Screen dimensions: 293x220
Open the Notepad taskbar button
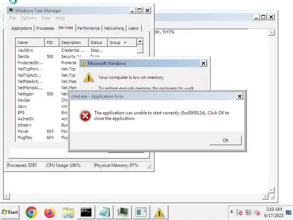[104, 212]
